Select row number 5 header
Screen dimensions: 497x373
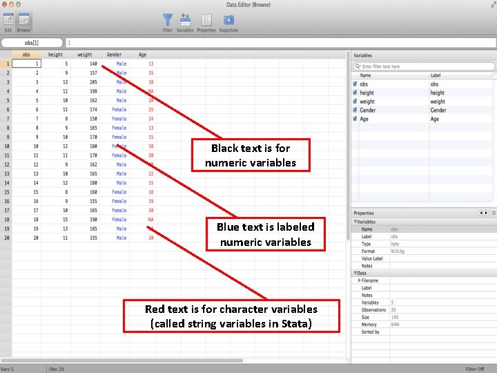point(6,100)
